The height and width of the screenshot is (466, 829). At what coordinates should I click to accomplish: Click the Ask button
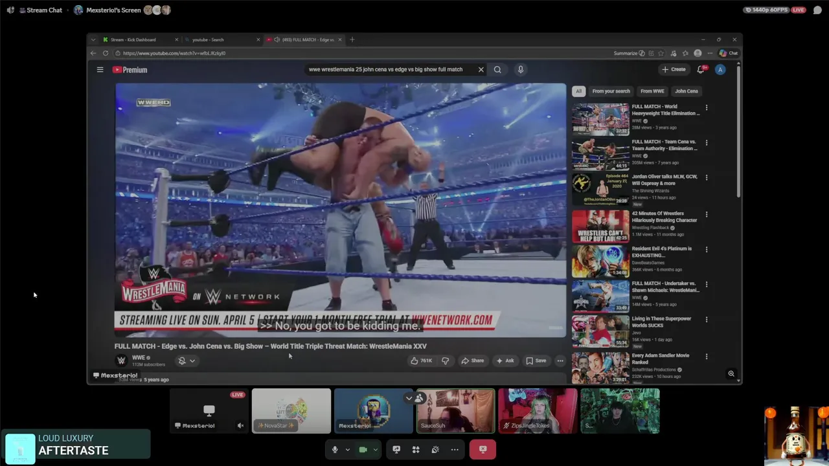click(x=505, y=361)
